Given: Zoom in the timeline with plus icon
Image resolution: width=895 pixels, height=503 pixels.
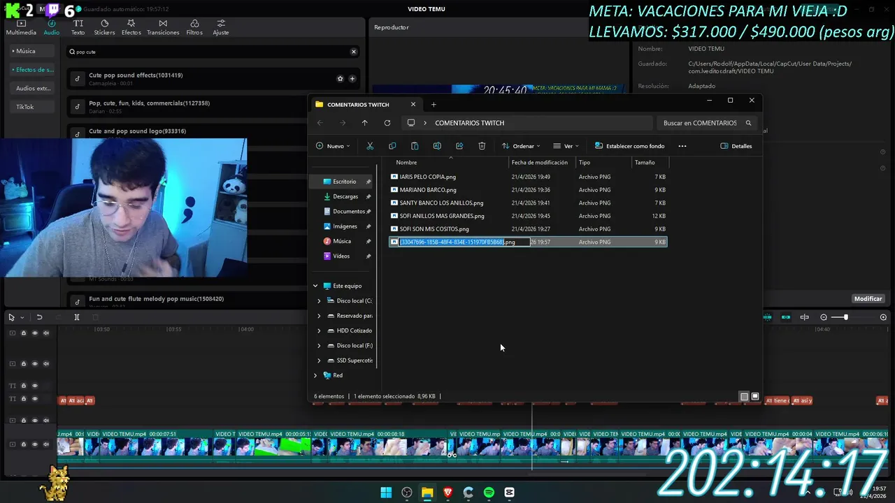Looking at the screenshot, I should tap(883, 317).
